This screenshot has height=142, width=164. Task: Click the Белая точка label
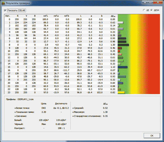coord(23,108)
